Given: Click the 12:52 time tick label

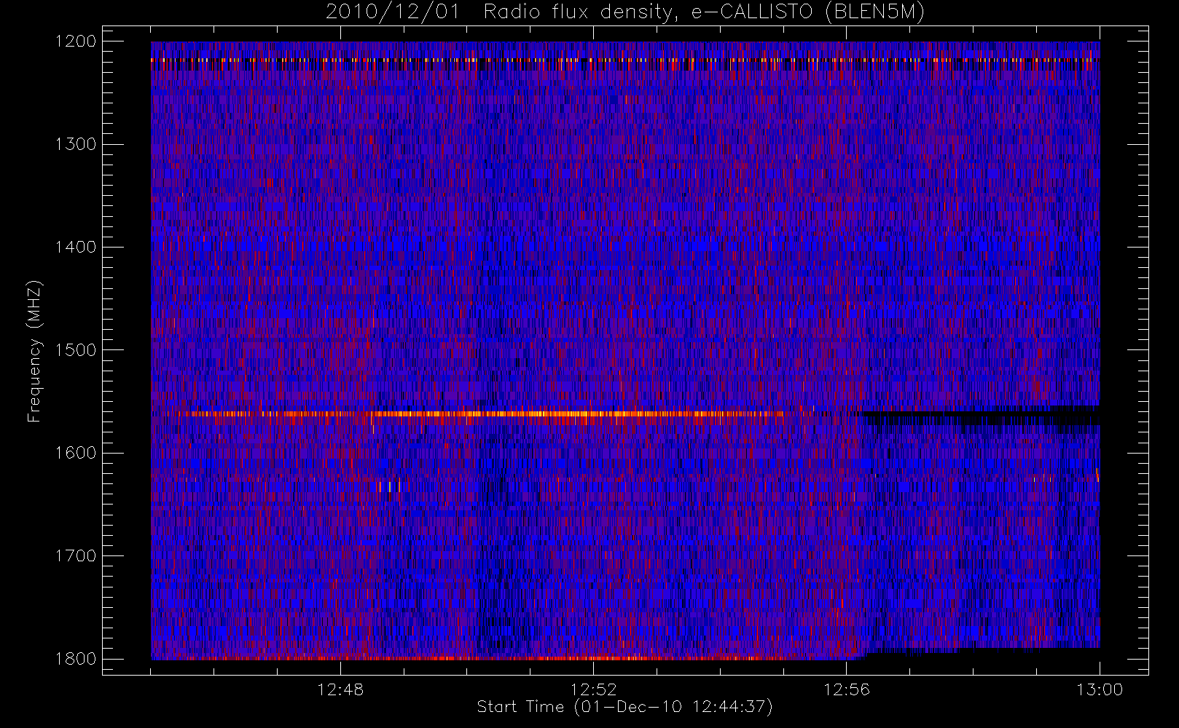Looking at the screenshot, I should (593, 689).
